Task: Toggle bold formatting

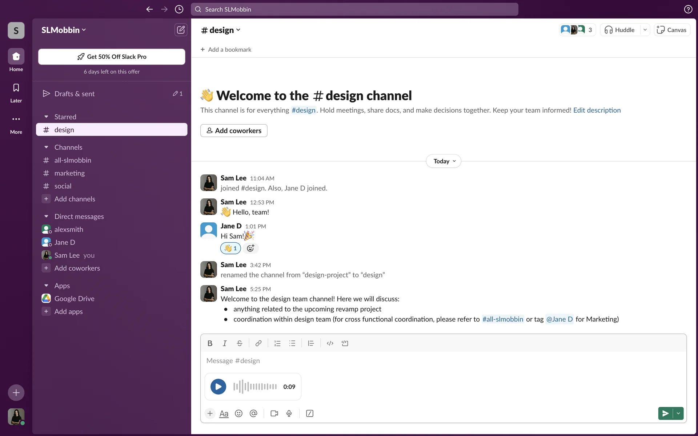Action: pyautogui.click(x=210, y=343)
